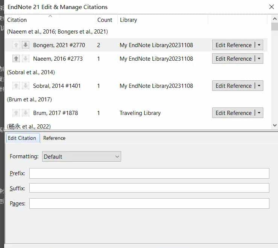
Task: Sort list by Citation column header
Action: coord(17,20)
